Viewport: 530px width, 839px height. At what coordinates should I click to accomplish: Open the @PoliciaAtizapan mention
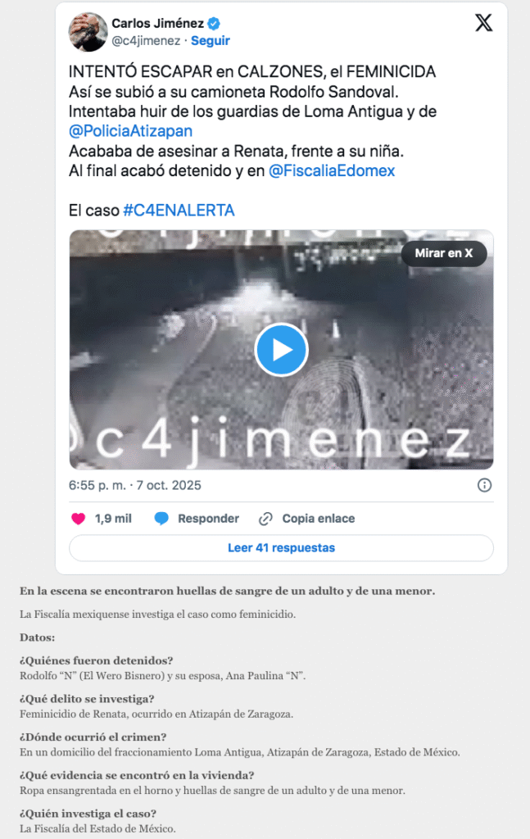130,131
